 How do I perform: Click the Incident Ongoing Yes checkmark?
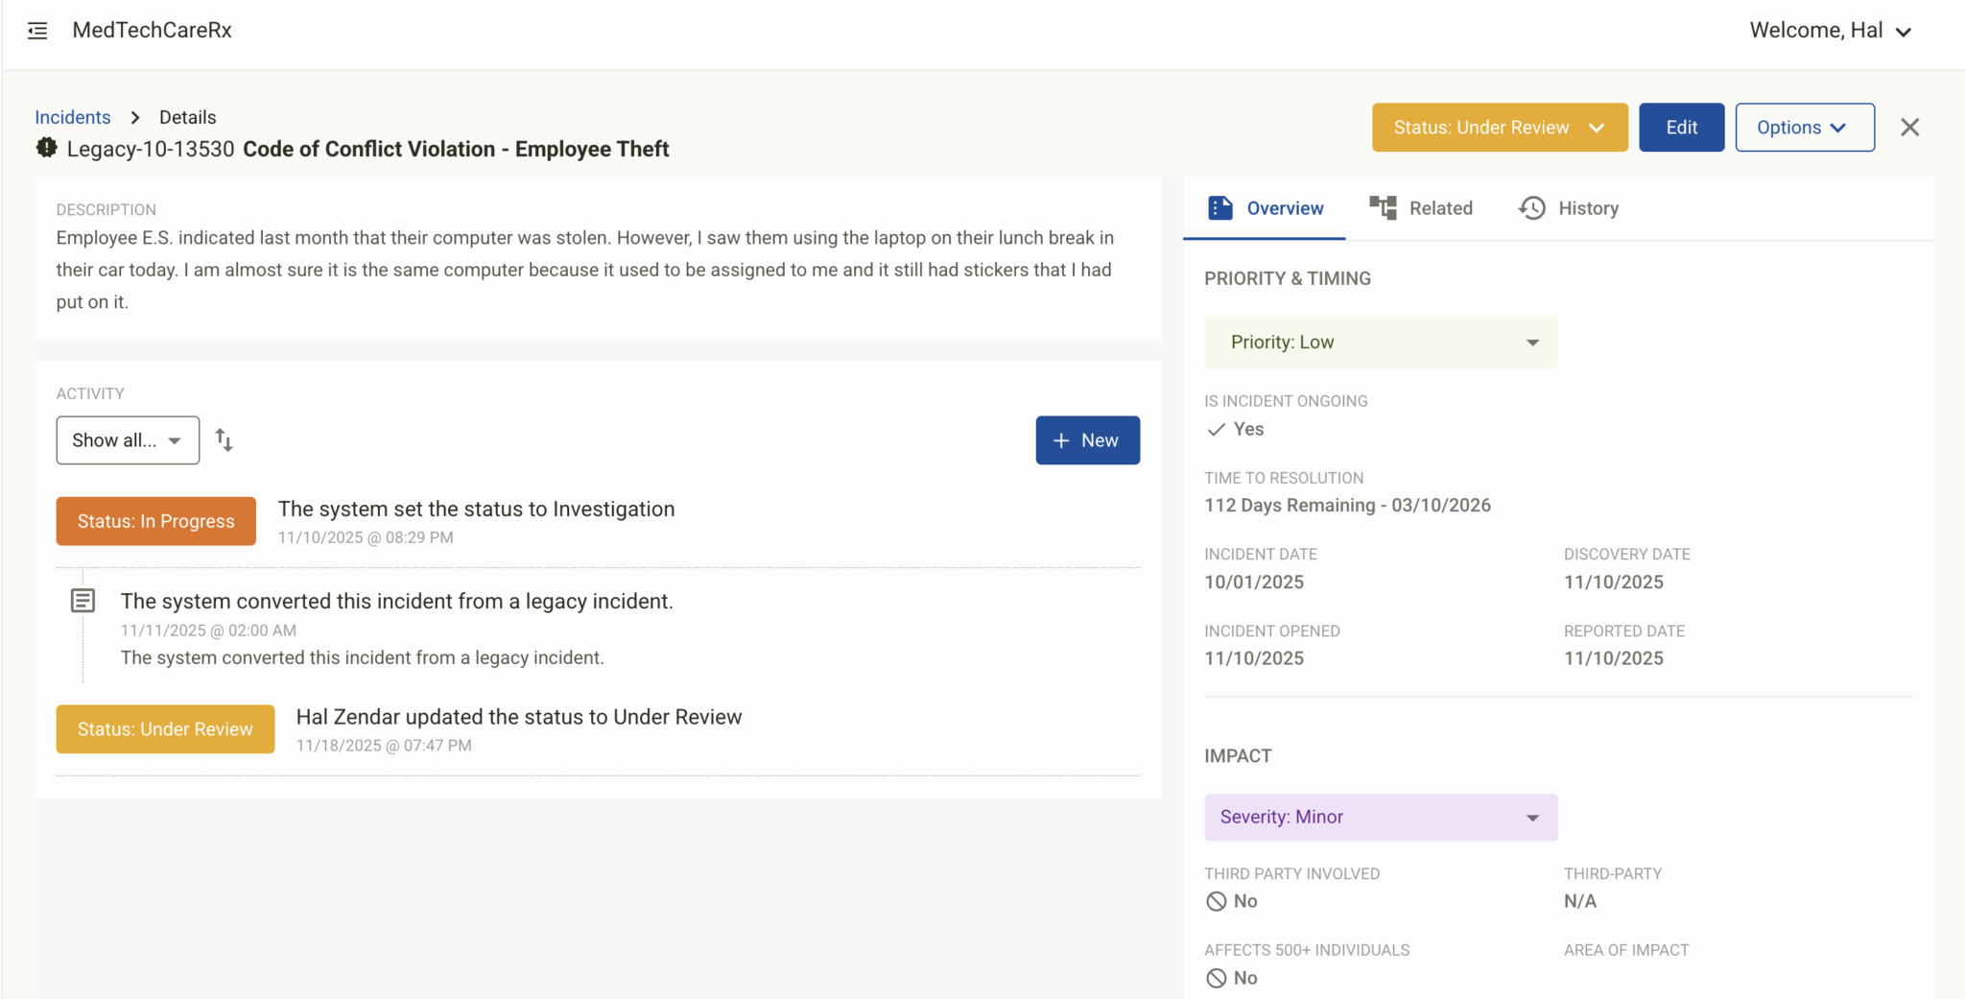click(1216, 429)
